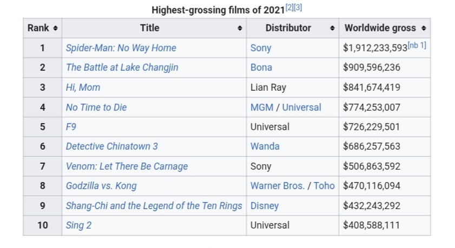Open the MGM distributor link
Screen dimensions: 455x248
click(262, 107)
